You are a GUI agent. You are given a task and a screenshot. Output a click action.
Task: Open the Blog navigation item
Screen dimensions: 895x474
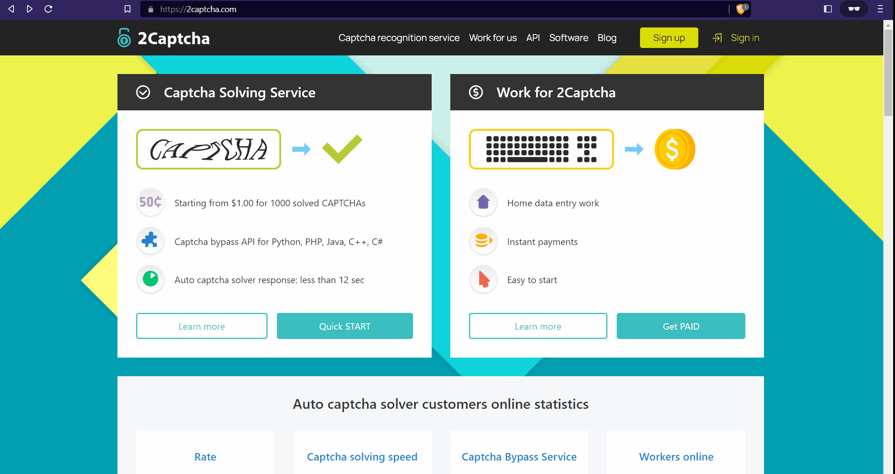pyautogui.click(x=607, y=38)
